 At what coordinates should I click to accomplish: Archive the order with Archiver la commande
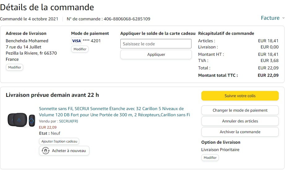240,132
